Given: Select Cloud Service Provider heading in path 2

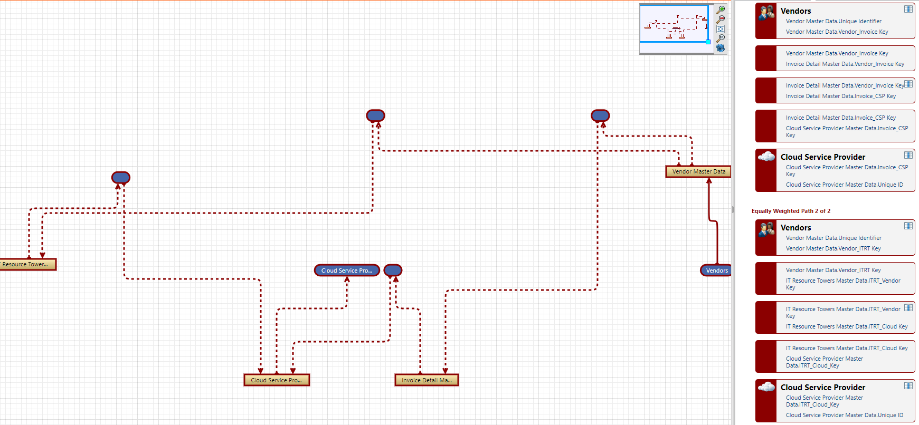Looking at the screenshot, I should coord(823,388).
